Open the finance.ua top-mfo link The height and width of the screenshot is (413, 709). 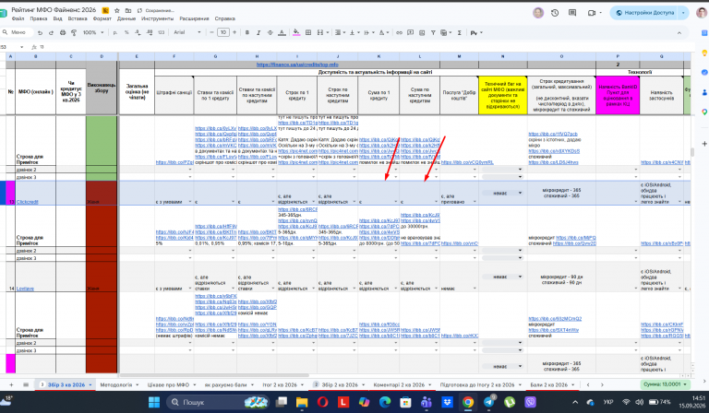point(297,65)
